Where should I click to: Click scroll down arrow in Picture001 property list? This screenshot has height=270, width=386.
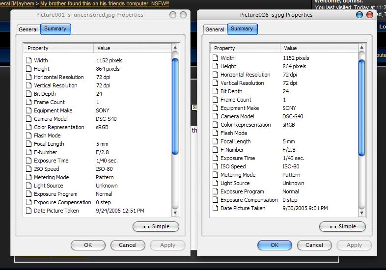(x=175, y=213)
